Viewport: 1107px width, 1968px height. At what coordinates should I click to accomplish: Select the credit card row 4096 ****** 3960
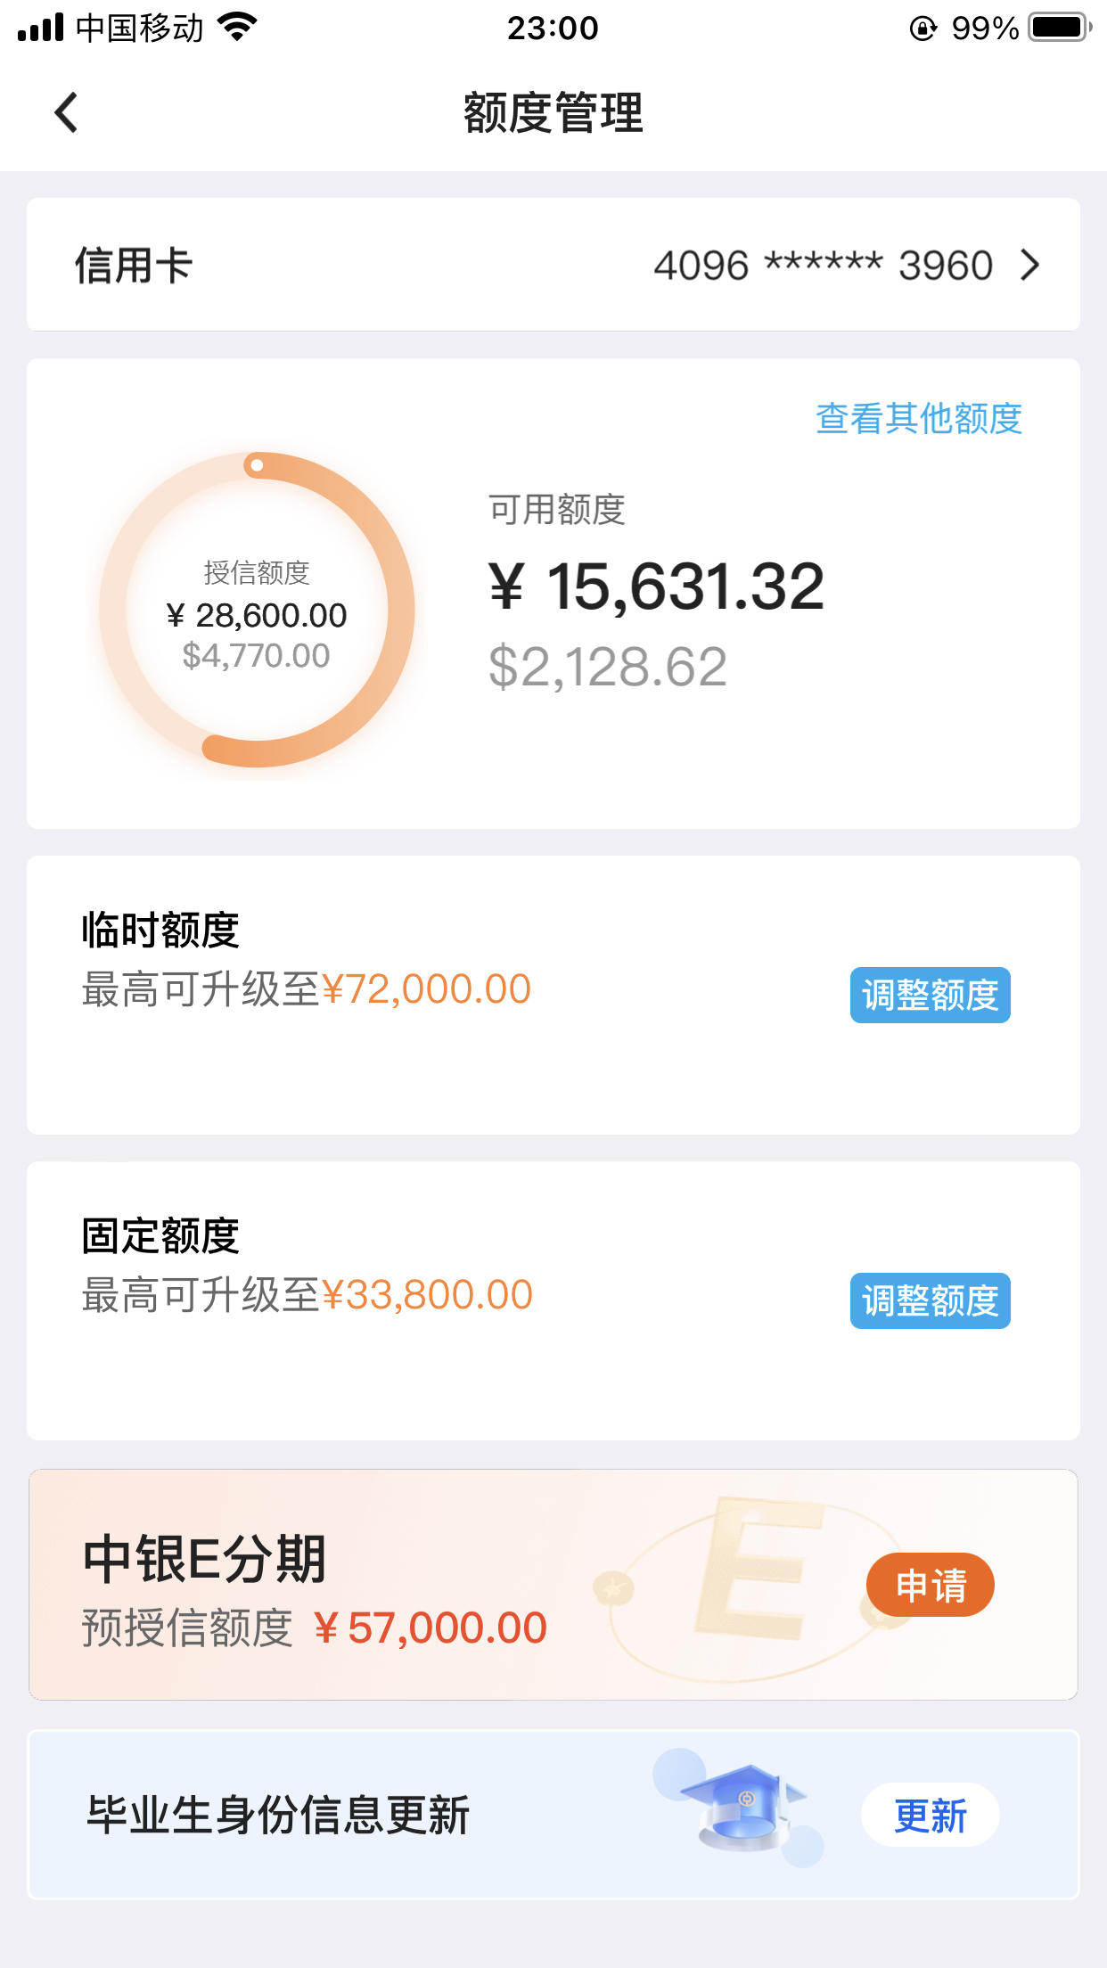pyautogui.click(x=553, y=265)
